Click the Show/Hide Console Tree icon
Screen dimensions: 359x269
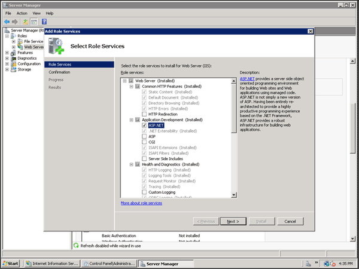[34, 22]
